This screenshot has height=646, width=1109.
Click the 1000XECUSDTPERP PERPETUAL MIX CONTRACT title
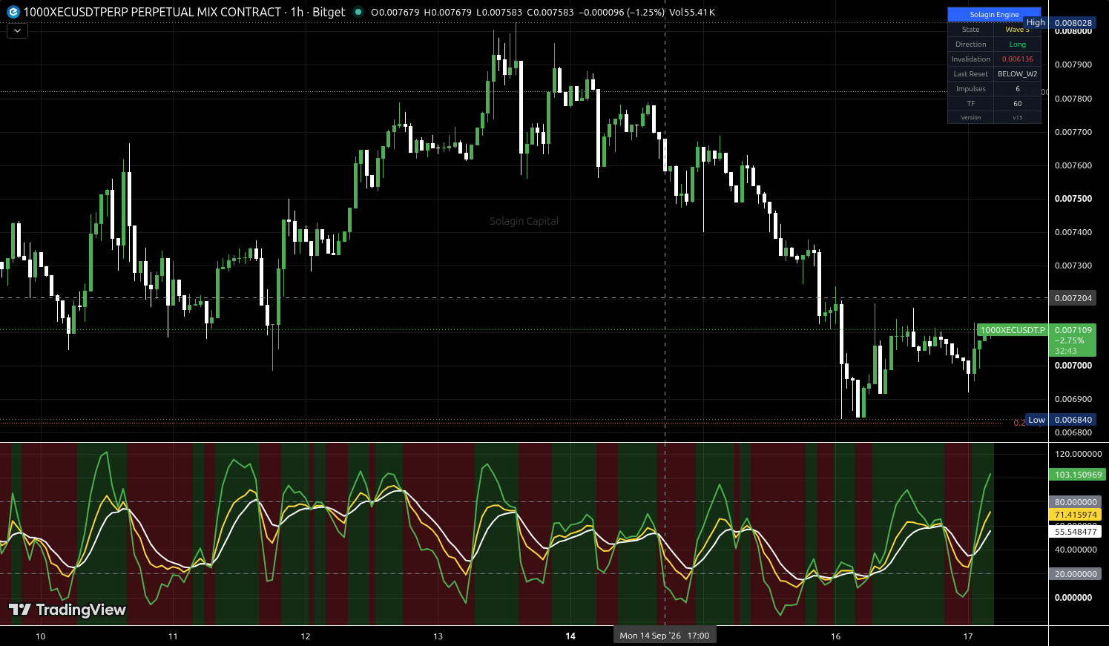point(153,12)
